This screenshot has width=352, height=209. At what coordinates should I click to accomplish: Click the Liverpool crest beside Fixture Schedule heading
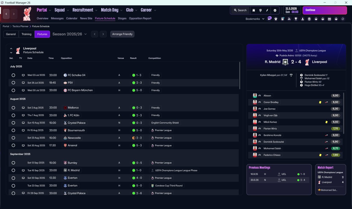pos(18,50)
